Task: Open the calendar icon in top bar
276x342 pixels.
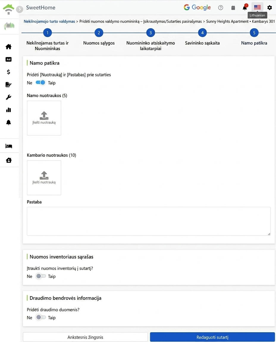Action: coord(233,8)
